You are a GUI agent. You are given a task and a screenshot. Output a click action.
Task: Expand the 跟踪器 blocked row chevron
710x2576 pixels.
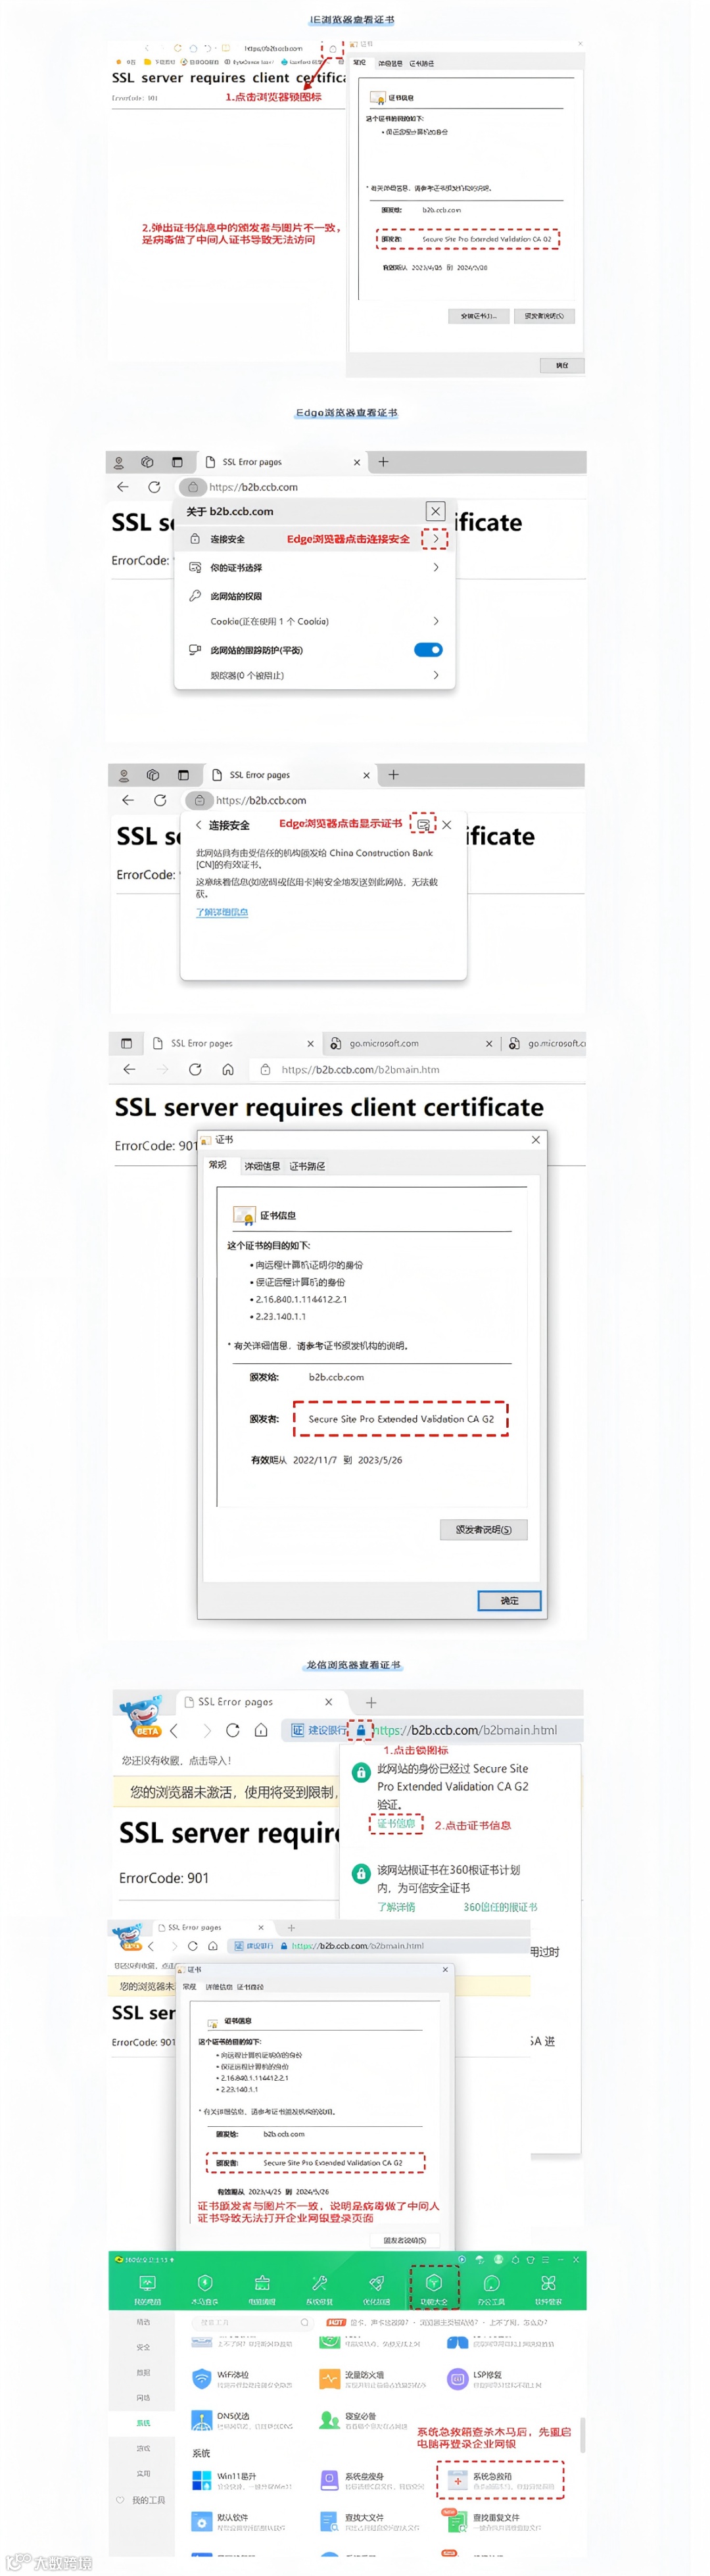pos(435,675)
